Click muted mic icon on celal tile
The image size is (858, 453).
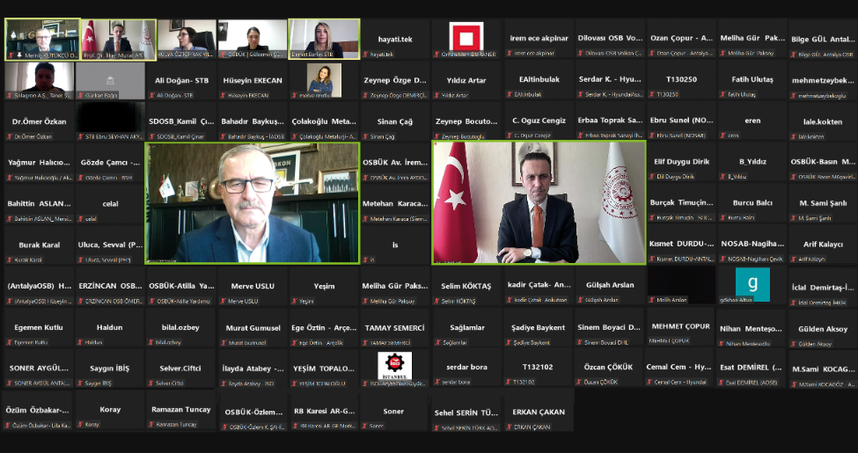click(x=80, y=219)
